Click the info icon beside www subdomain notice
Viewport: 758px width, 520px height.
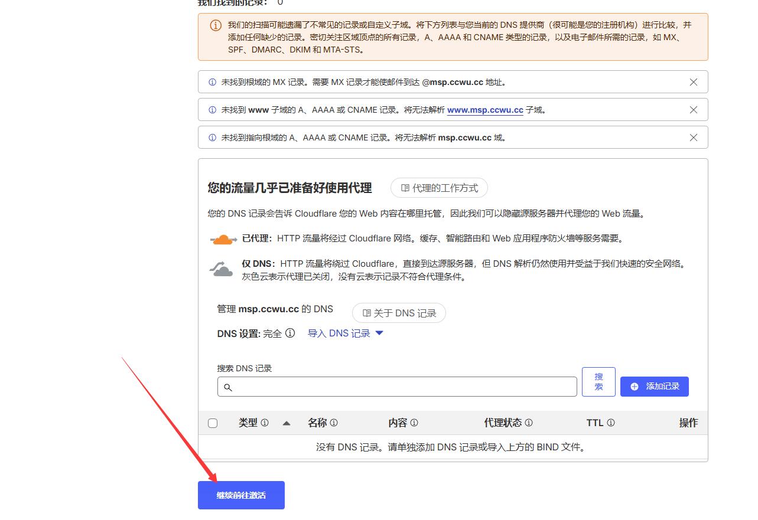click(212, 110)
